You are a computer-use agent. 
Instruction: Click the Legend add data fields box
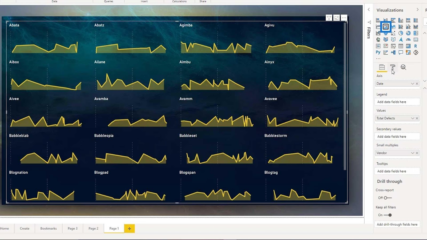coord(397,102)
